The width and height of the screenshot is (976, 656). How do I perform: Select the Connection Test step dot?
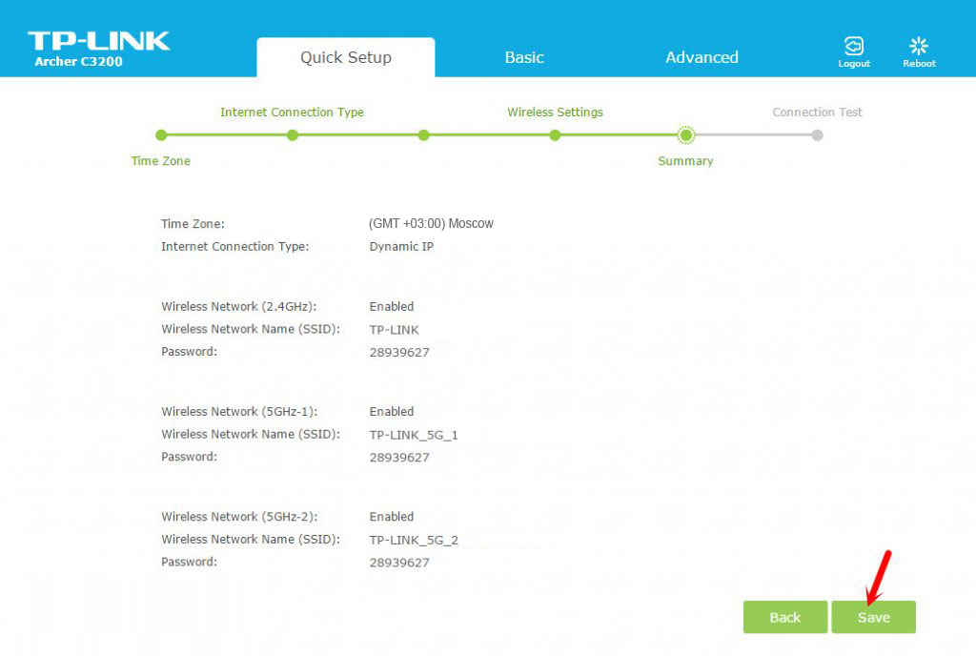(x=817, y=135)
